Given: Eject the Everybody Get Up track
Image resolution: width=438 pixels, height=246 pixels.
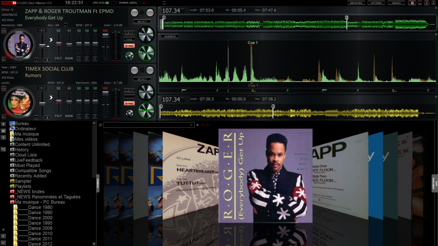Looking at the screenshot, I should (x=129, y=33).
